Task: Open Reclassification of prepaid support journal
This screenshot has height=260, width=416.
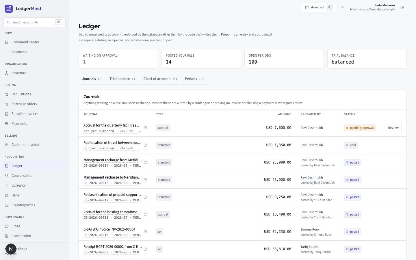Action: click(x=112, y=195)
